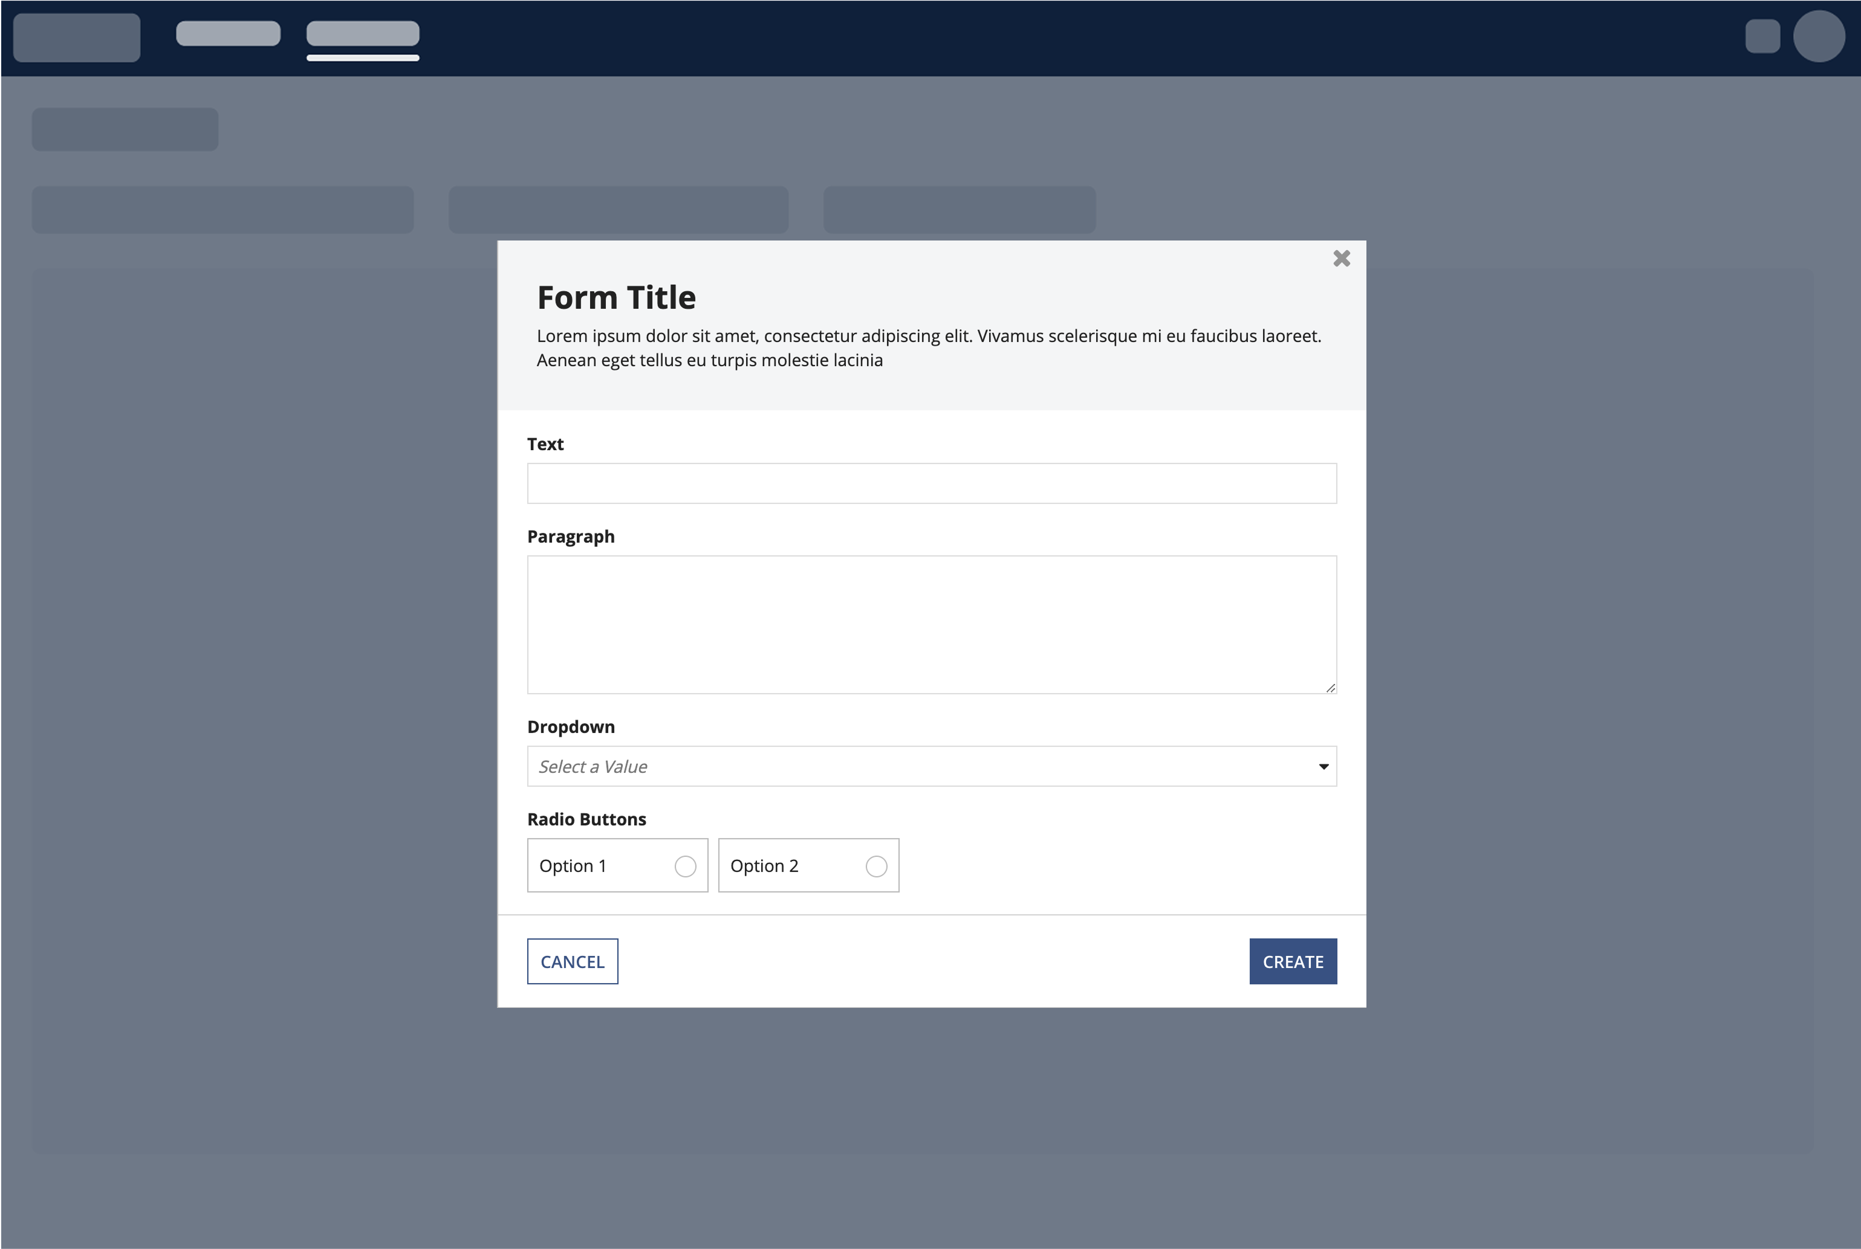Select the Option 2 radio button
Viewport: 1861px width, 1249px height.
[x=876, y=866]
